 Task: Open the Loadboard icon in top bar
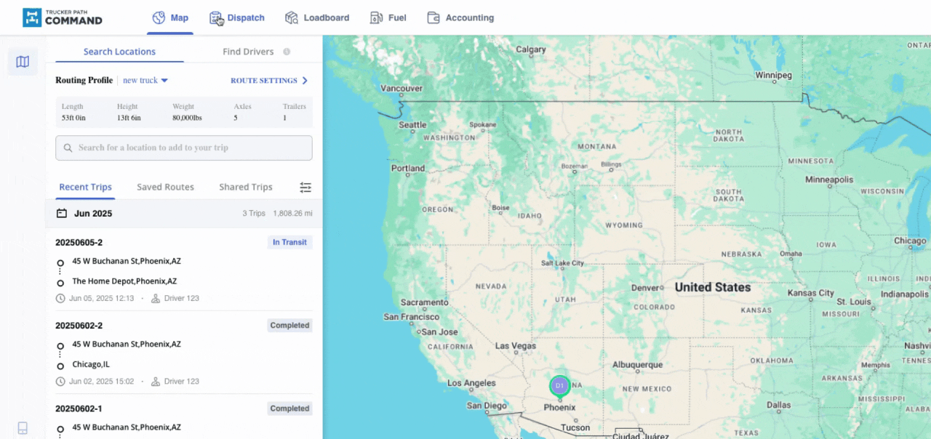pyautogui.click(x=292, y=17)
